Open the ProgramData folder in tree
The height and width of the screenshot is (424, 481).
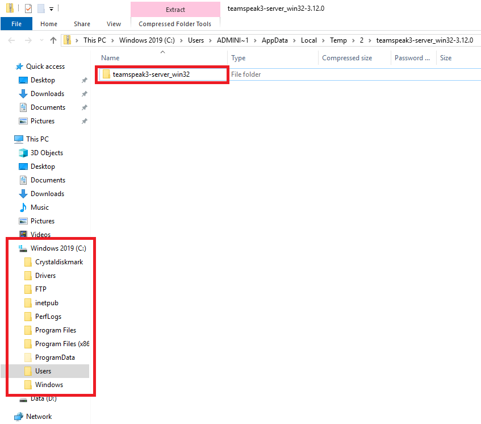point(55,358)
